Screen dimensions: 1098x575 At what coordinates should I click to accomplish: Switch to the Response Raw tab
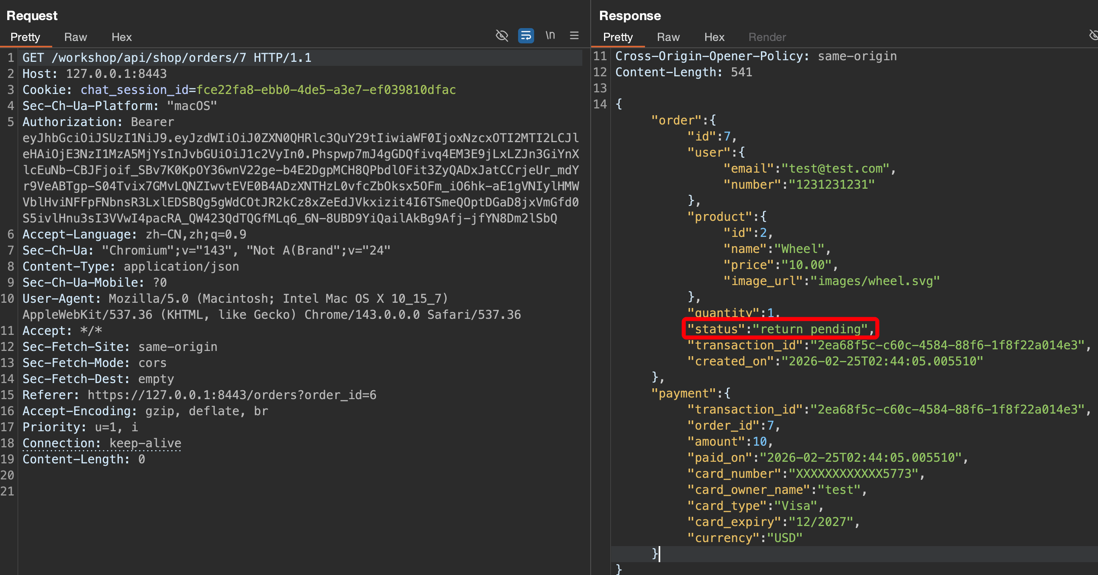coord(668,37)
